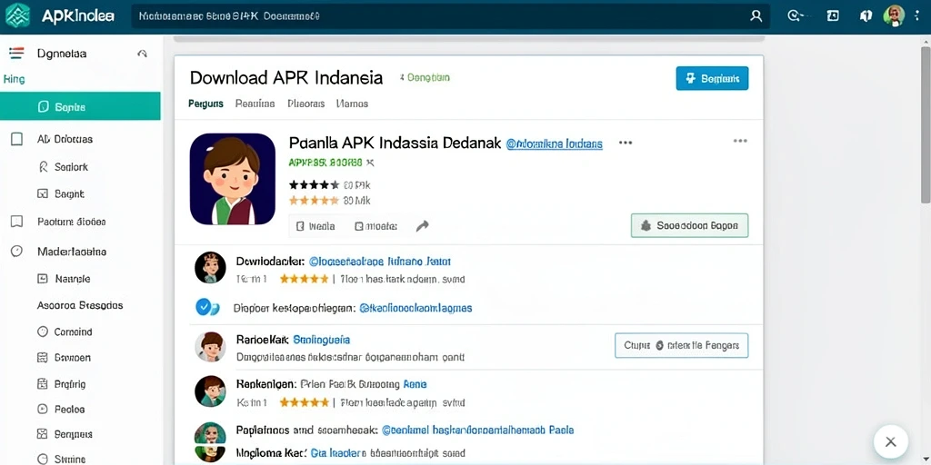This screenshot has width=931, height=465.
Task: Switch to the Llamos tab
Action: tap(352, 104)
